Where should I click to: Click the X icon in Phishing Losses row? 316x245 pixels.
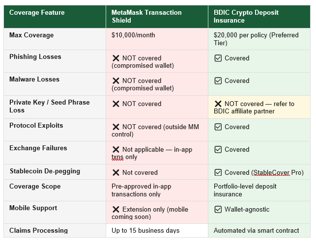pyautogui.click(x=116, y=58)
